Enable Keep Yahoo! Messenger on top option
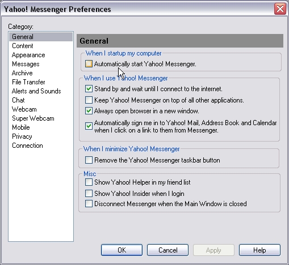This screenshot has height=265, width=289. (89, 100)
